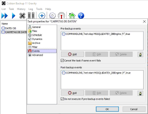Run all tasks with double-arrow icon
The width and height of the screenshot is (148, 114).
[4, 15]
